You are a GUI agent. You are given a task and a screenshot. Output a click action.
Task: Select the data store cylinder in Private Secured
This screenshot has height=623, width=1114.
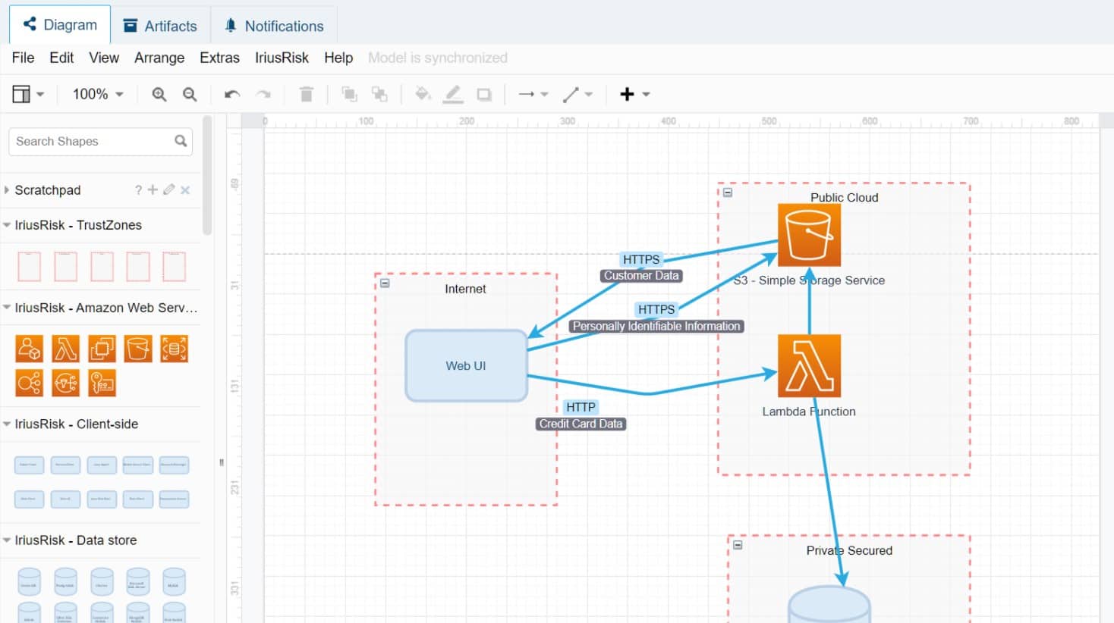pyautogui.click(x=829, y=605)
